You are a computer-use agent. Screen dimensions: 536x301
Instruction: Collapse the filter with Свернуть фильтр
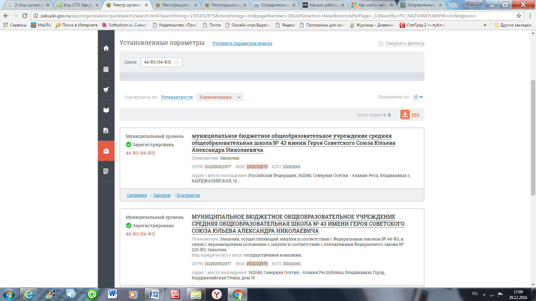click(x=401, y=43)
